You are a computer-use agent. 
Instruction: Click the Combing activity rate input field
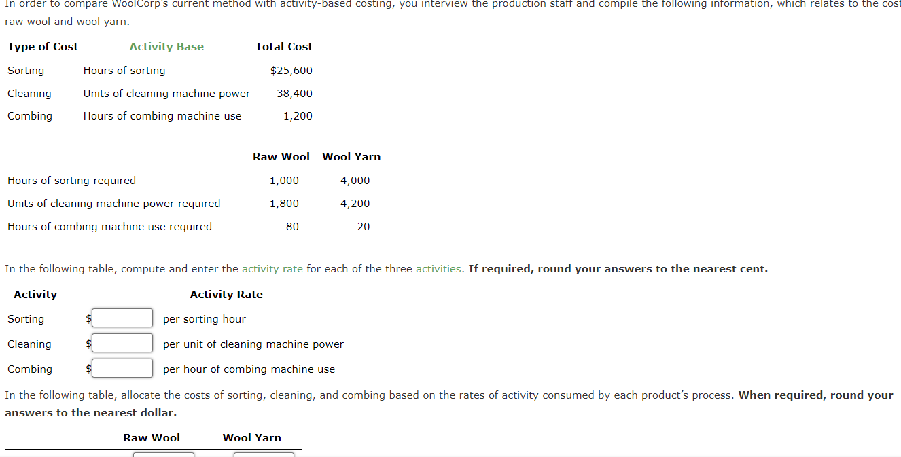[x=122, y=368]
